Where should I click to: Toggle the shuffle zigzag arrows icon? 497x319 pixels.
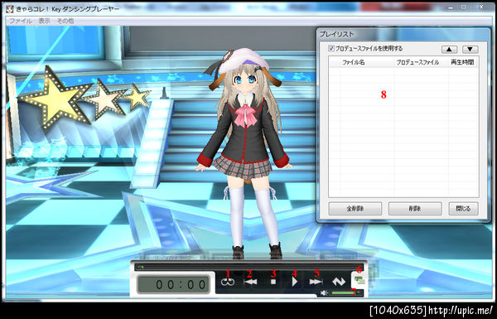pyautogui.click(x=339, y=282)
